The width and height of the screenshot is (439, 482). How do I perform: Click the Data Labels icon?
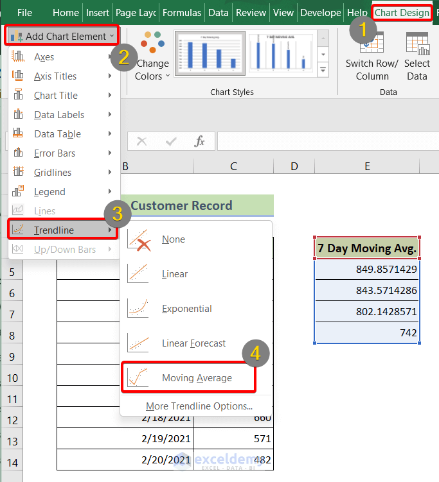pos(18,114)
